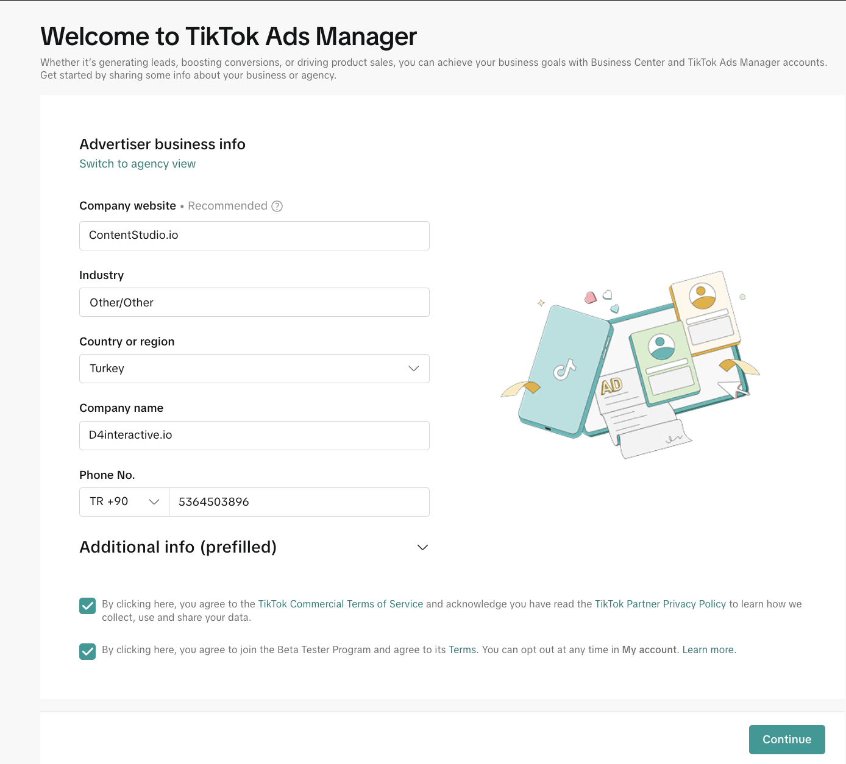Click the phone number input field
Image resolution: width=846 pixels, height=764 pixels.
click(299, 502)
